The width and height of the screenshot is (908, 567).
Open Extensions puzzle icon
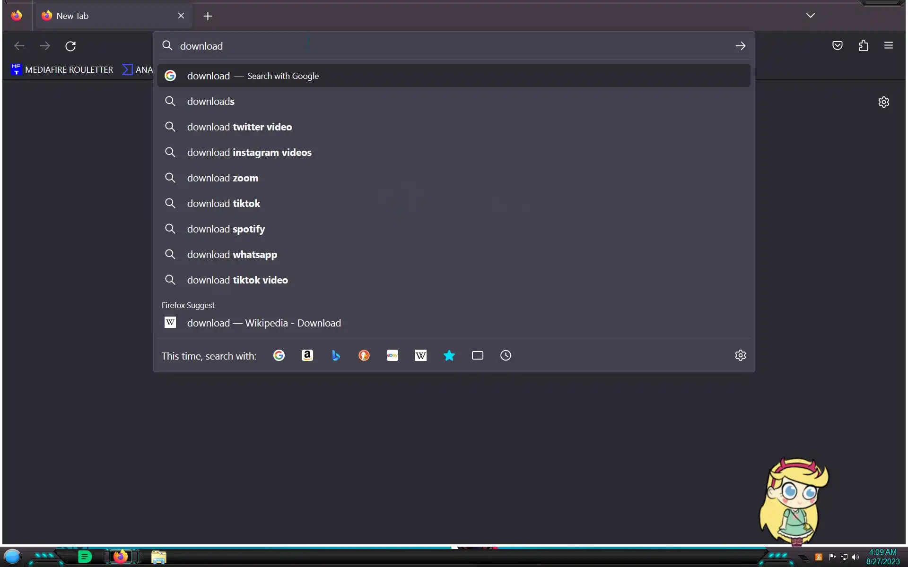(x=864, y=46)
